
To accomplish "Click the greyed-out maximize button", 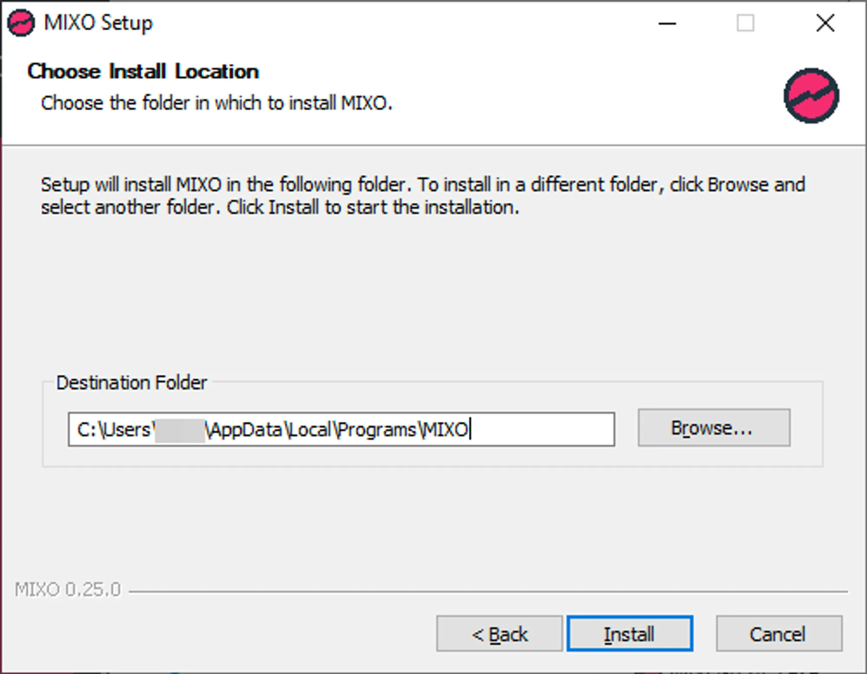I will click(745, 23).
